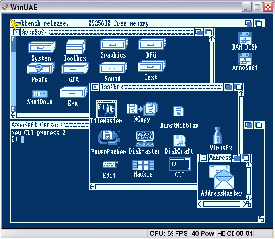275x239 pixels.
Task: Click the CD indicator in status bar
Action: pyautogui.click(x=231, y=233)
